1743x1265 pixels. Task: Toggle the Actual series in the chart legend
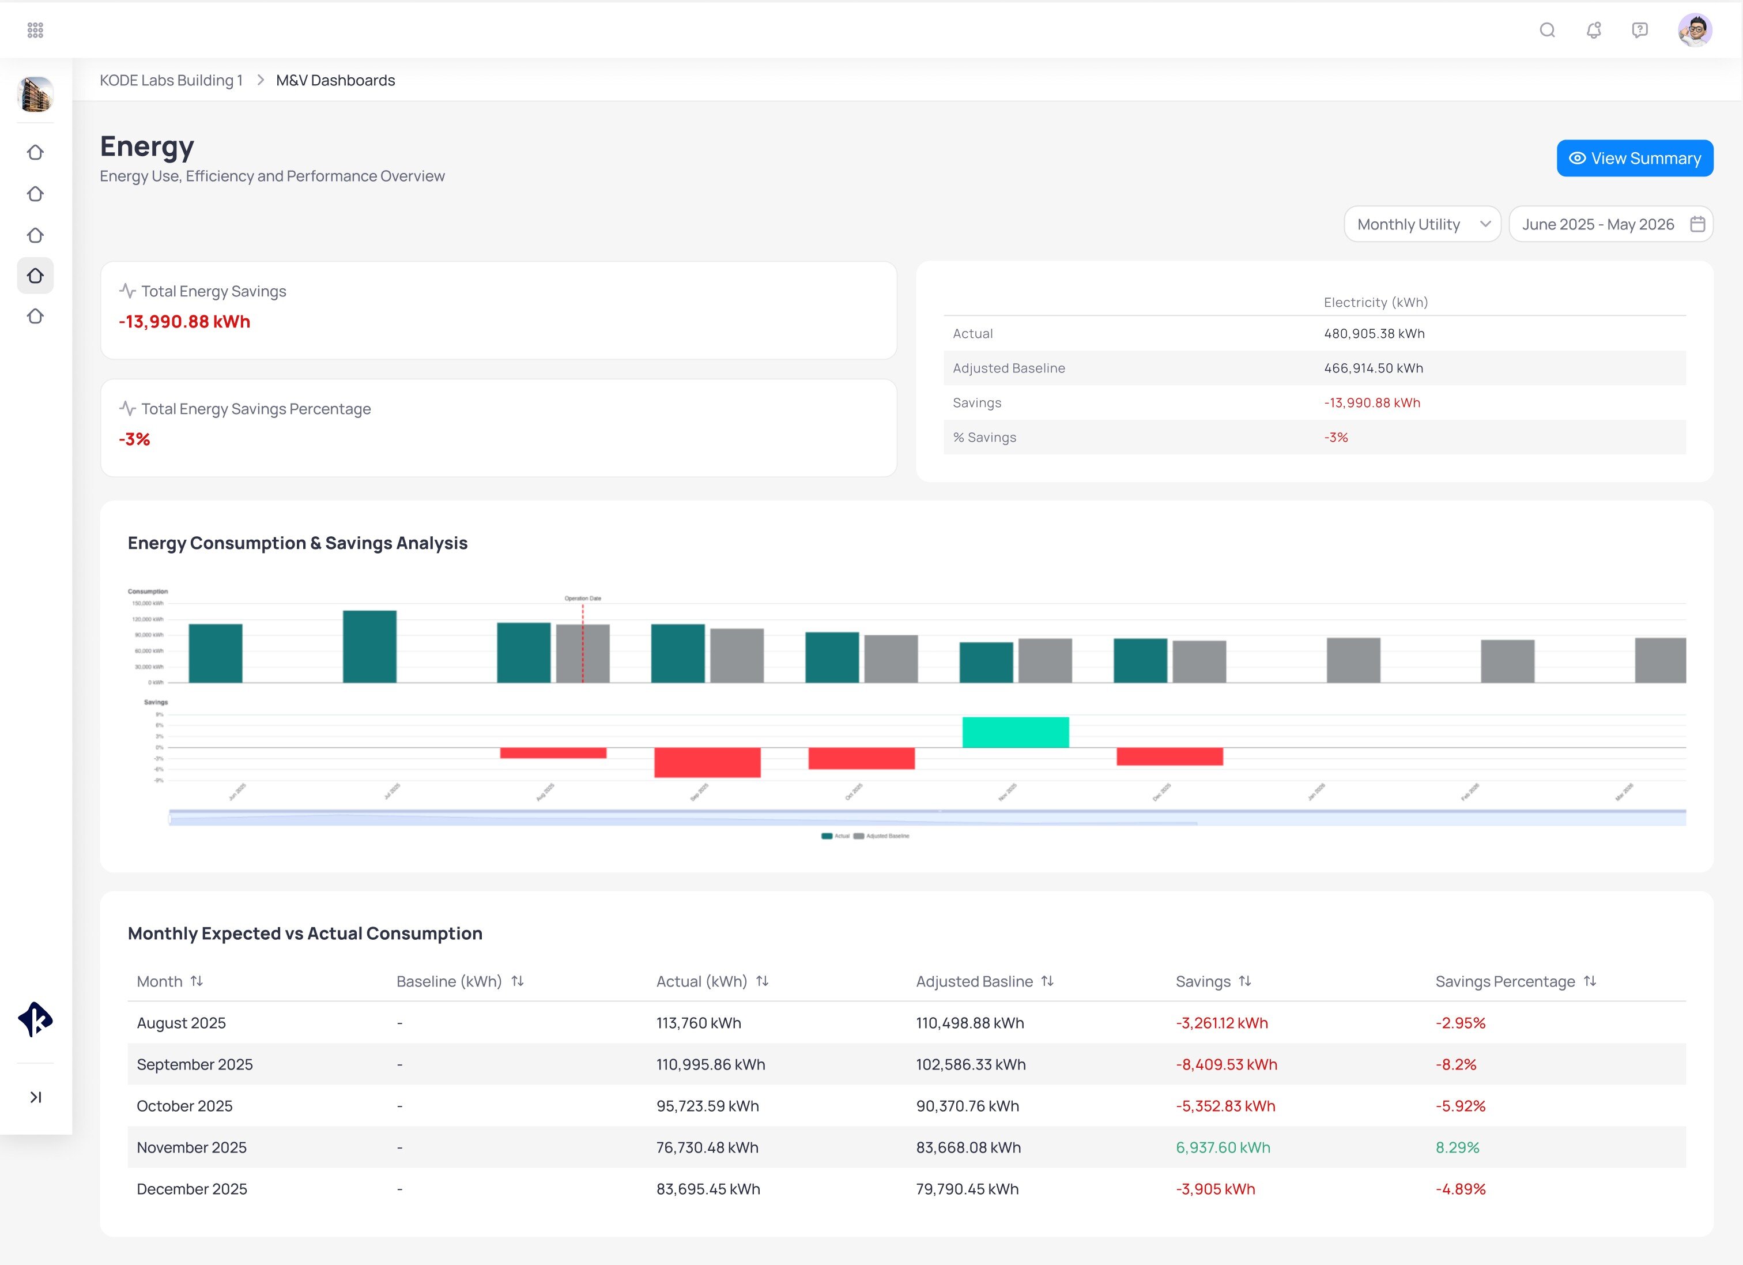[x=836, y=836]
